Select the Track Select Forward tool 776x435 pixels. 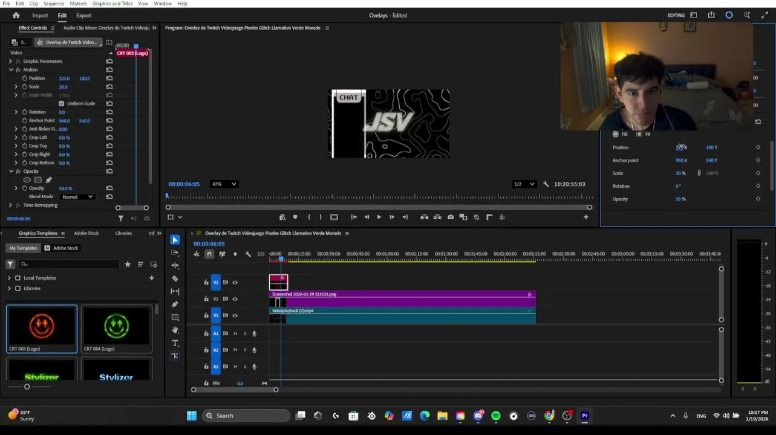click(175, 253)
